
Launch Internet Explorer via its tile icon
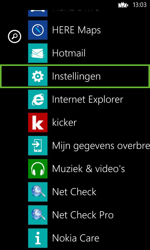(x=38, y=99)
